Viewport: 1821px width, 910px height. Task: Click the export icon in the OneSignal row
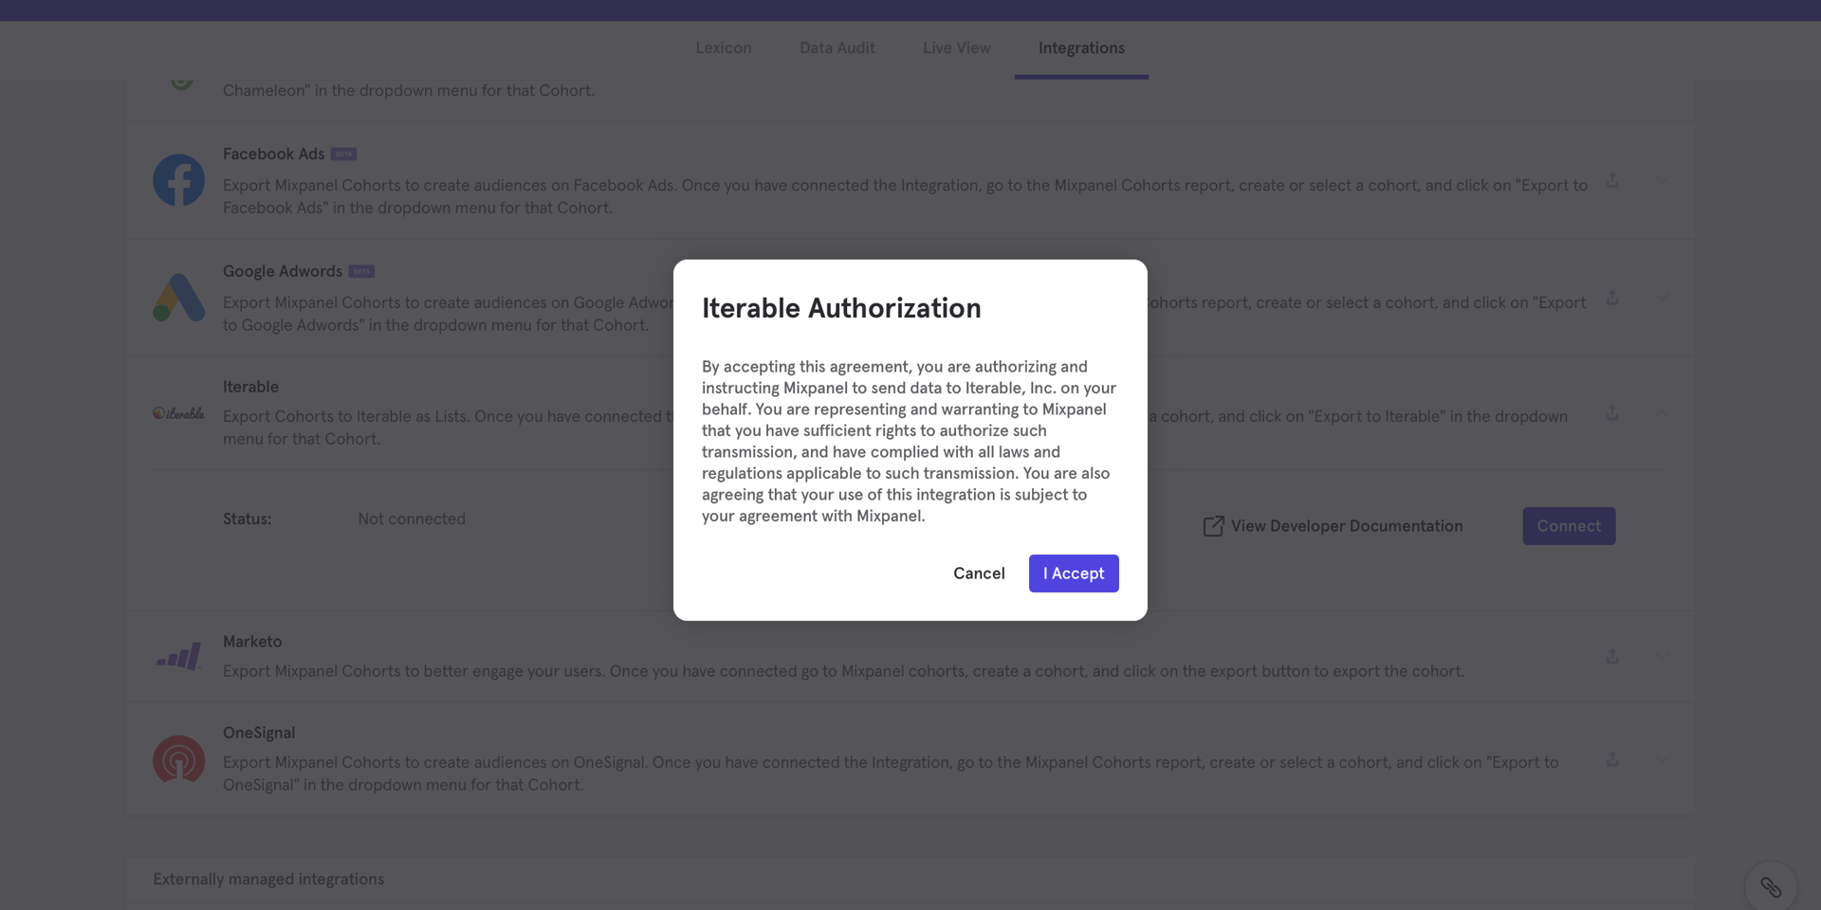[x=1612, y=759]
